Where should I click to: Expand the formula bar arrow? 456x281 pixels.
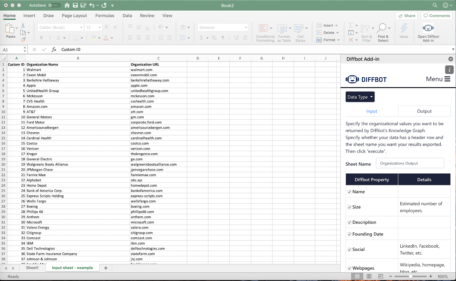click(453, 49)
